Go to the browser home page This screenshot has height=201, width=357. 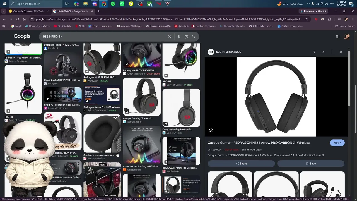[24, 19]
